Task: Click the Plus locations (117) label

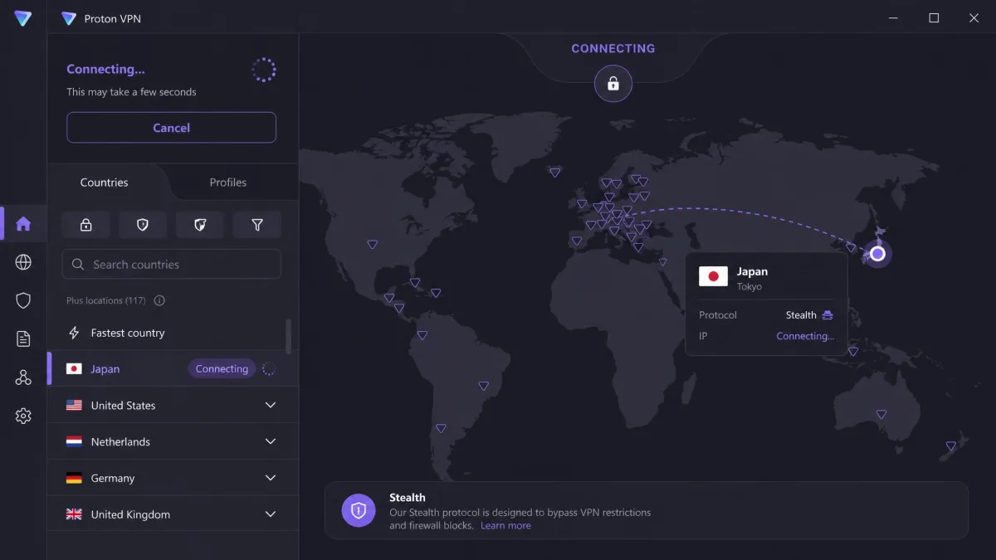Action: tap(106, 300)
